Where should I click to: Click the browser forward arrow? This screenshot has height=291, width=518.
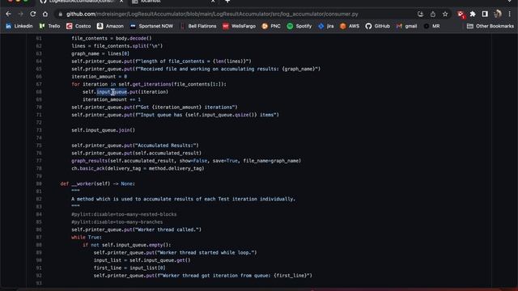tap(20, 14)
